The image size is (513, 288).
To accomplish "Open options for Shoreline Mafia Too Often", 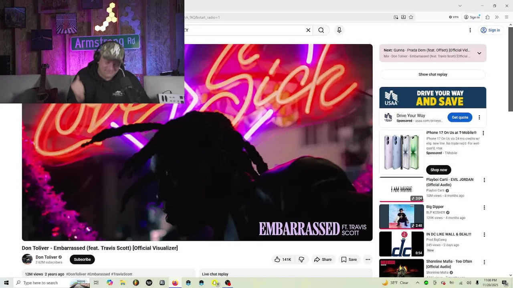I will pyautogui.click(x=484, y=262).
